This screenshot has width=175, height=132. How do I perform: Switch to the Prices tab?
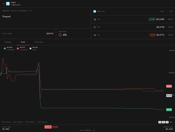point(23,42)
